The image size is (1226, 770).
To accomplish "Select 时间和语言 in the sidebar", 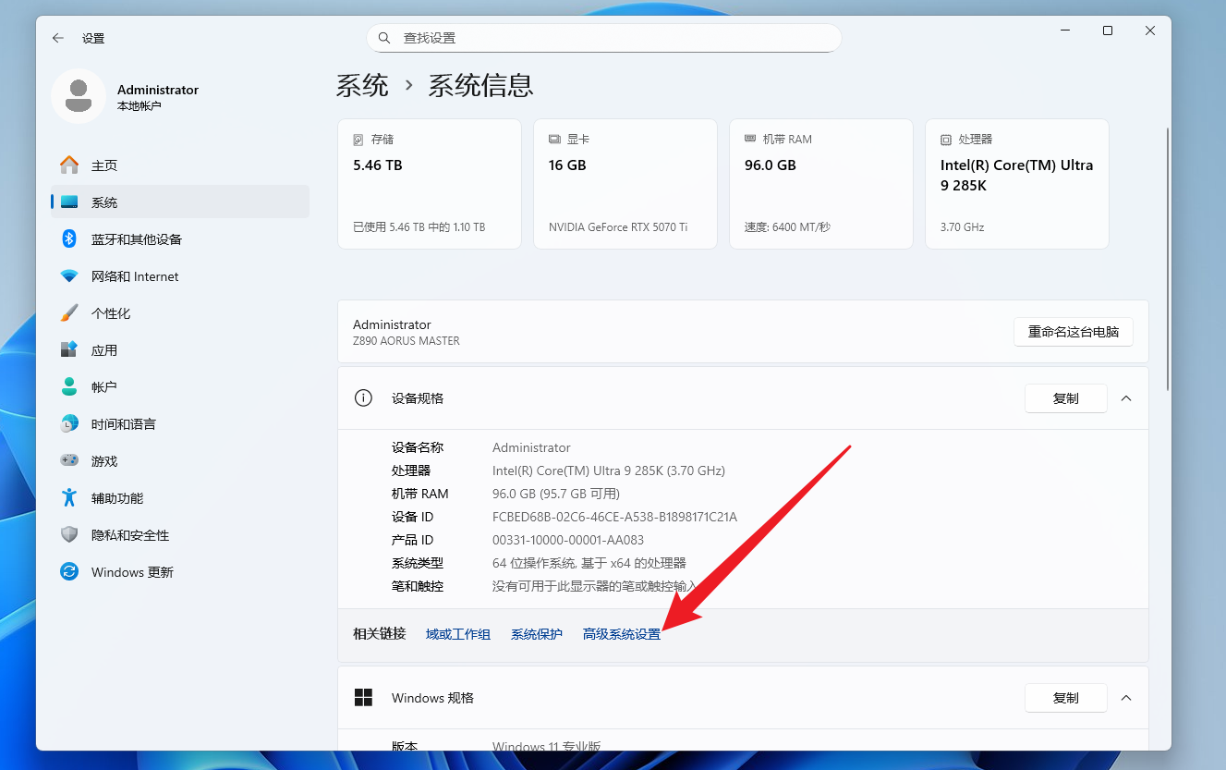I will (x=125, y=423).
